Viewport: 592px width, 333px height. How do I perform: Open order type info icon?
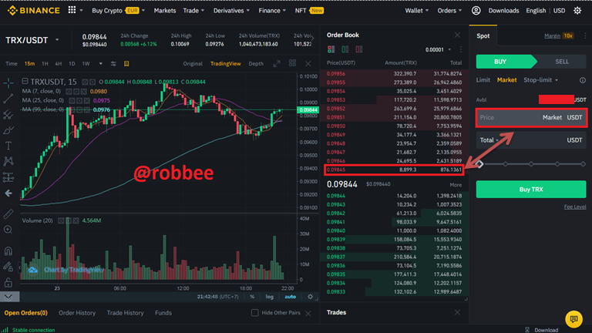[x=583, y=80]
